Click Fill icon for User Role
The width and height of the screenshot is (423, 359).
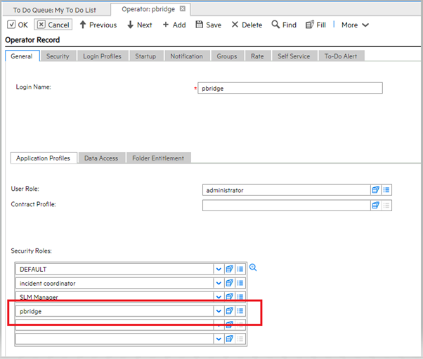[375, 190]
